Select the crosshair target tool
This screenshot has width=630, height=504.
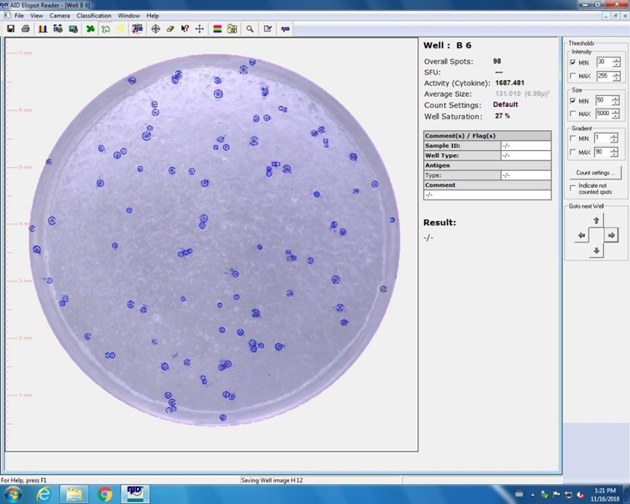click(x=156, y=28)
